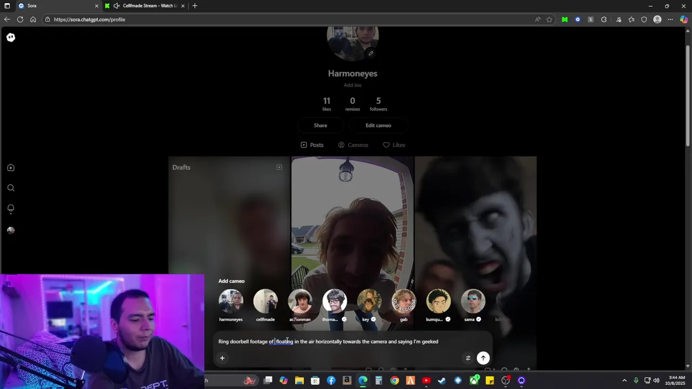692x389 pixels.
Task: Select the Likes tab
Action: 394,145
